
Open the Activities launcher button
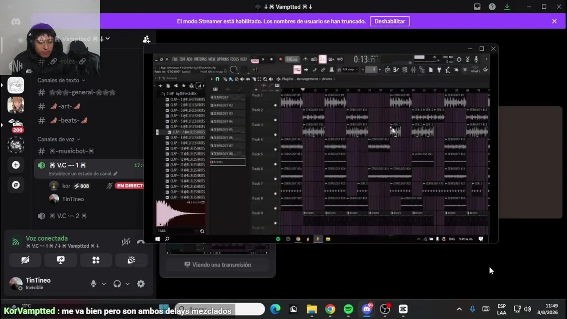(96, 260)
